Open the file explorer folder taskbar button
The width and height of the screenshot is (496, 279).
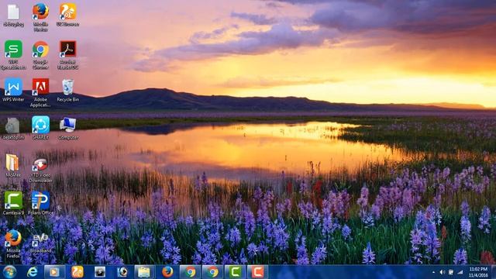(x=144, y=272)
